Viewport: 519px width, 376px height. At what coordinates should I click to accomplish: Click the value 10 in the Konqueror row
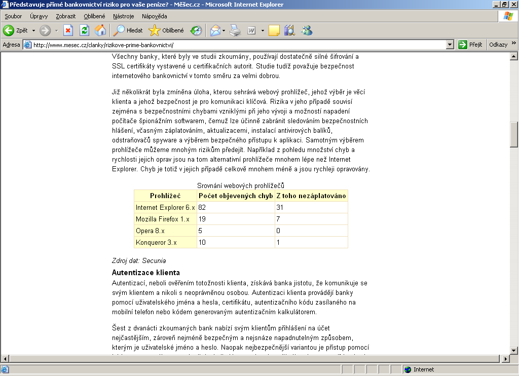pyautogui.click(x=202, y=242)
